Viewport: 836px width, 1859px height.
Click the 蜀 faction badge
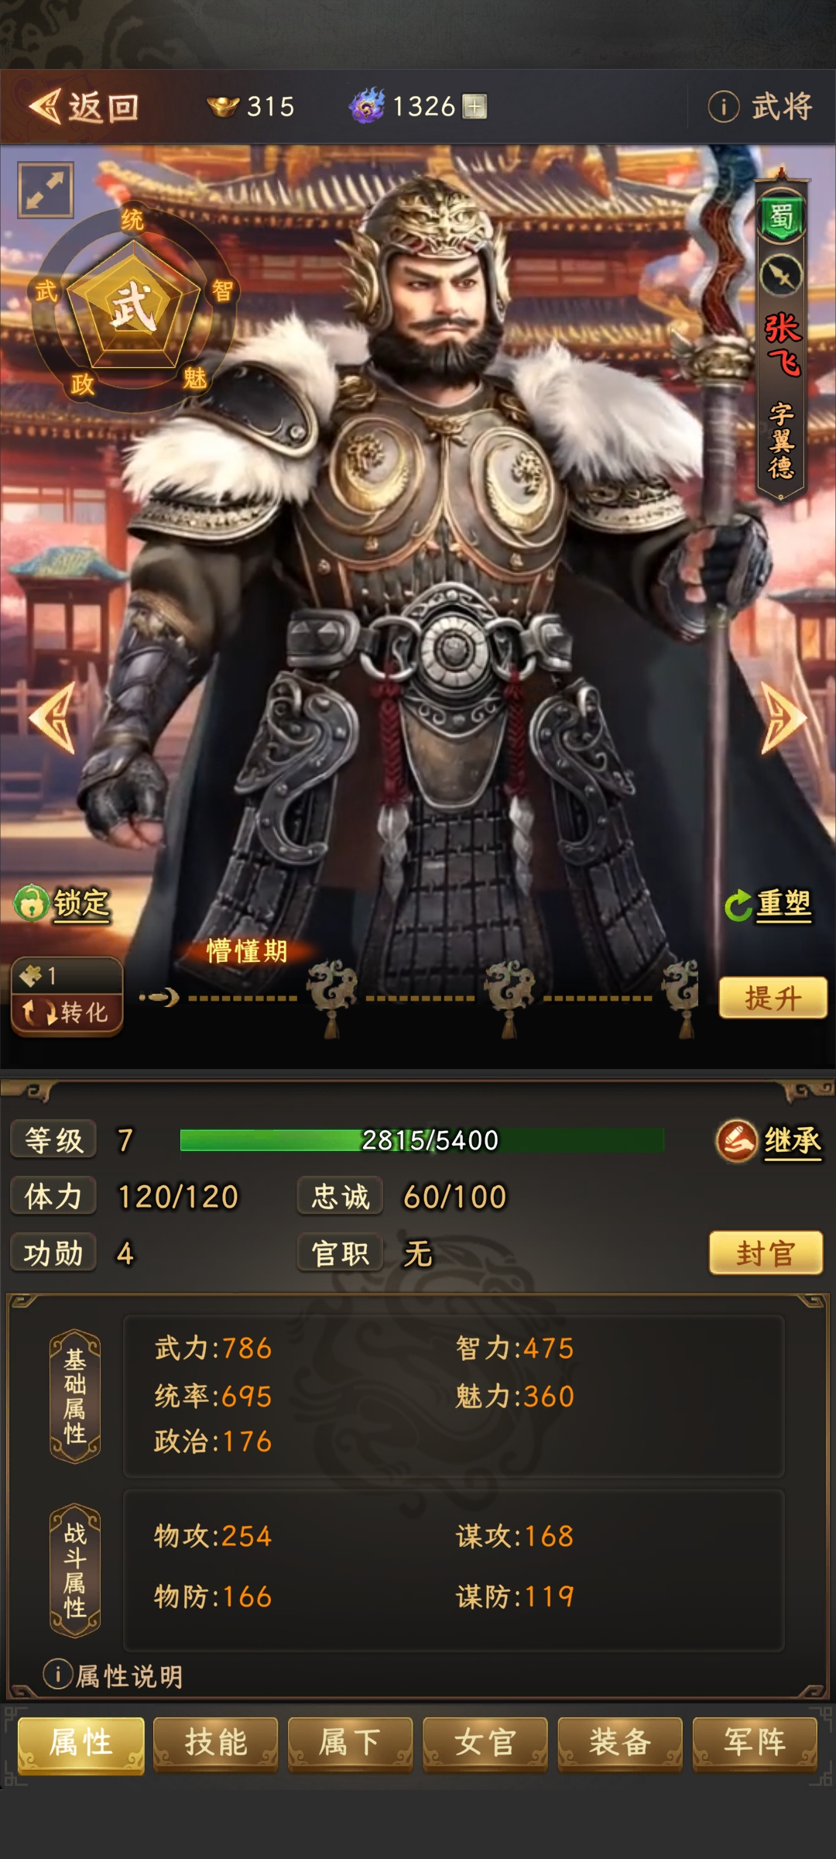tap(781, 218)
